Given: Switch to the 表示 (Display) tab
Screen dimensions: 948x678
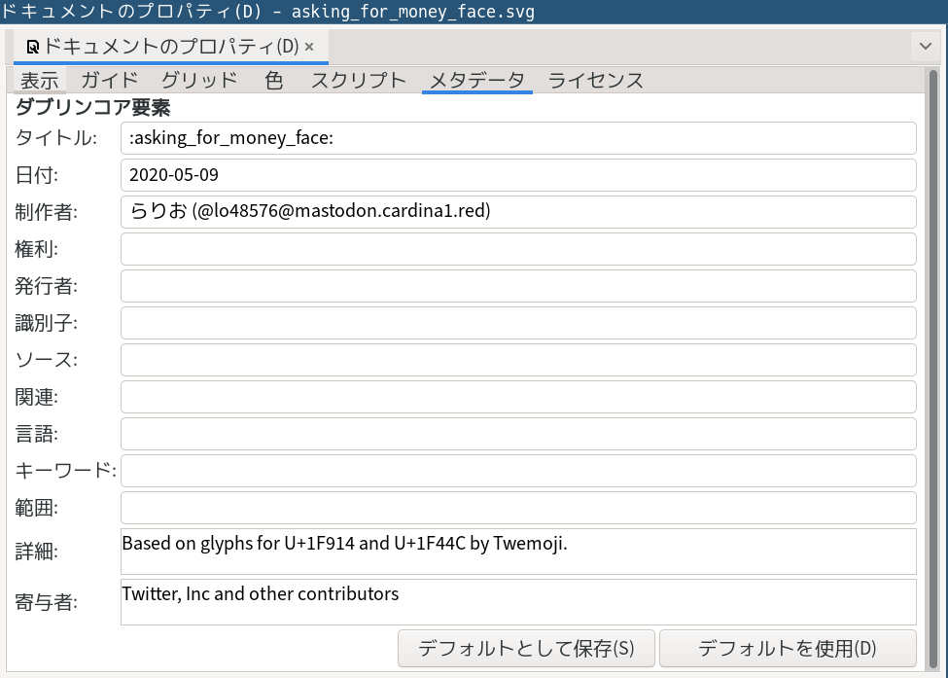Looking at the screenshot, I should click(x=39, y=81).
